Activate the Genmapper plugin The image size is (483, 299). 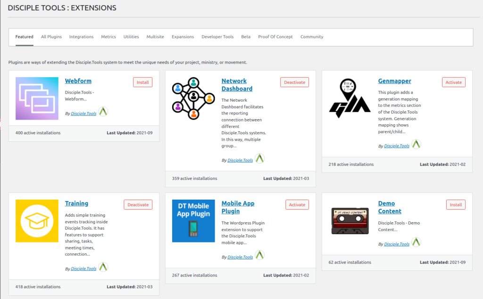[x=453, y=82]
